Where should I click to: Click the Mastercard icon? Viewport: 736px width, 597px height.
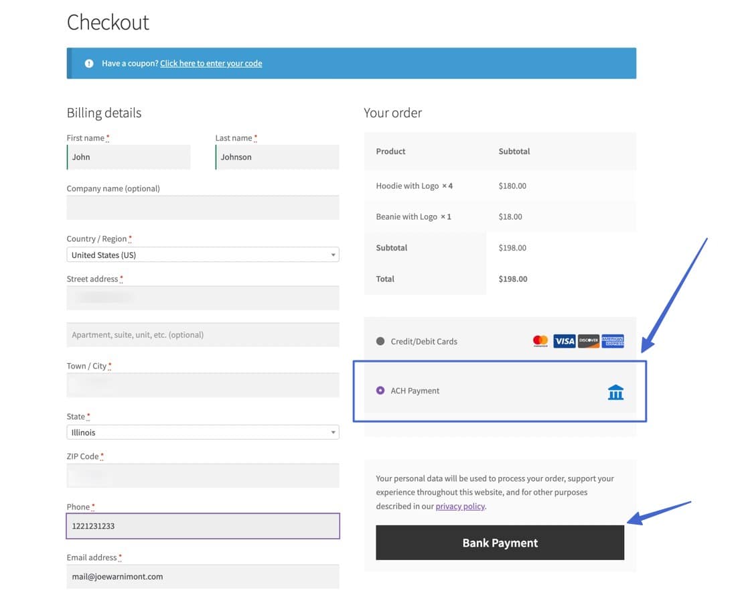coord(540,341)
